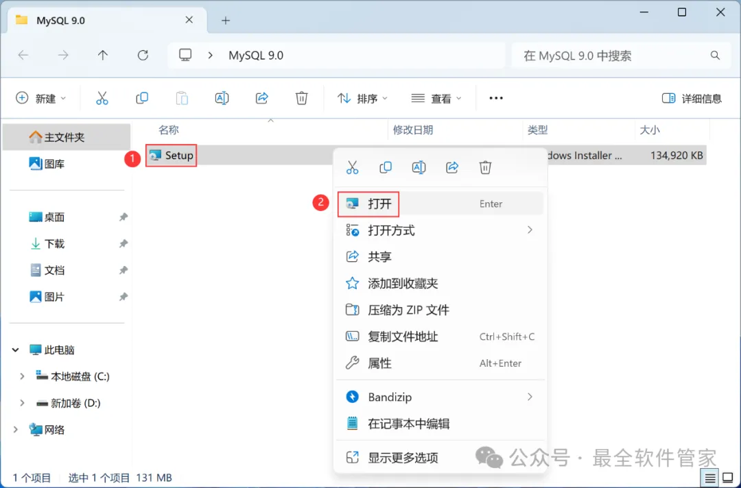Choose 属性 in the context menu
This screenshot has width=741, height=488.
440,363
